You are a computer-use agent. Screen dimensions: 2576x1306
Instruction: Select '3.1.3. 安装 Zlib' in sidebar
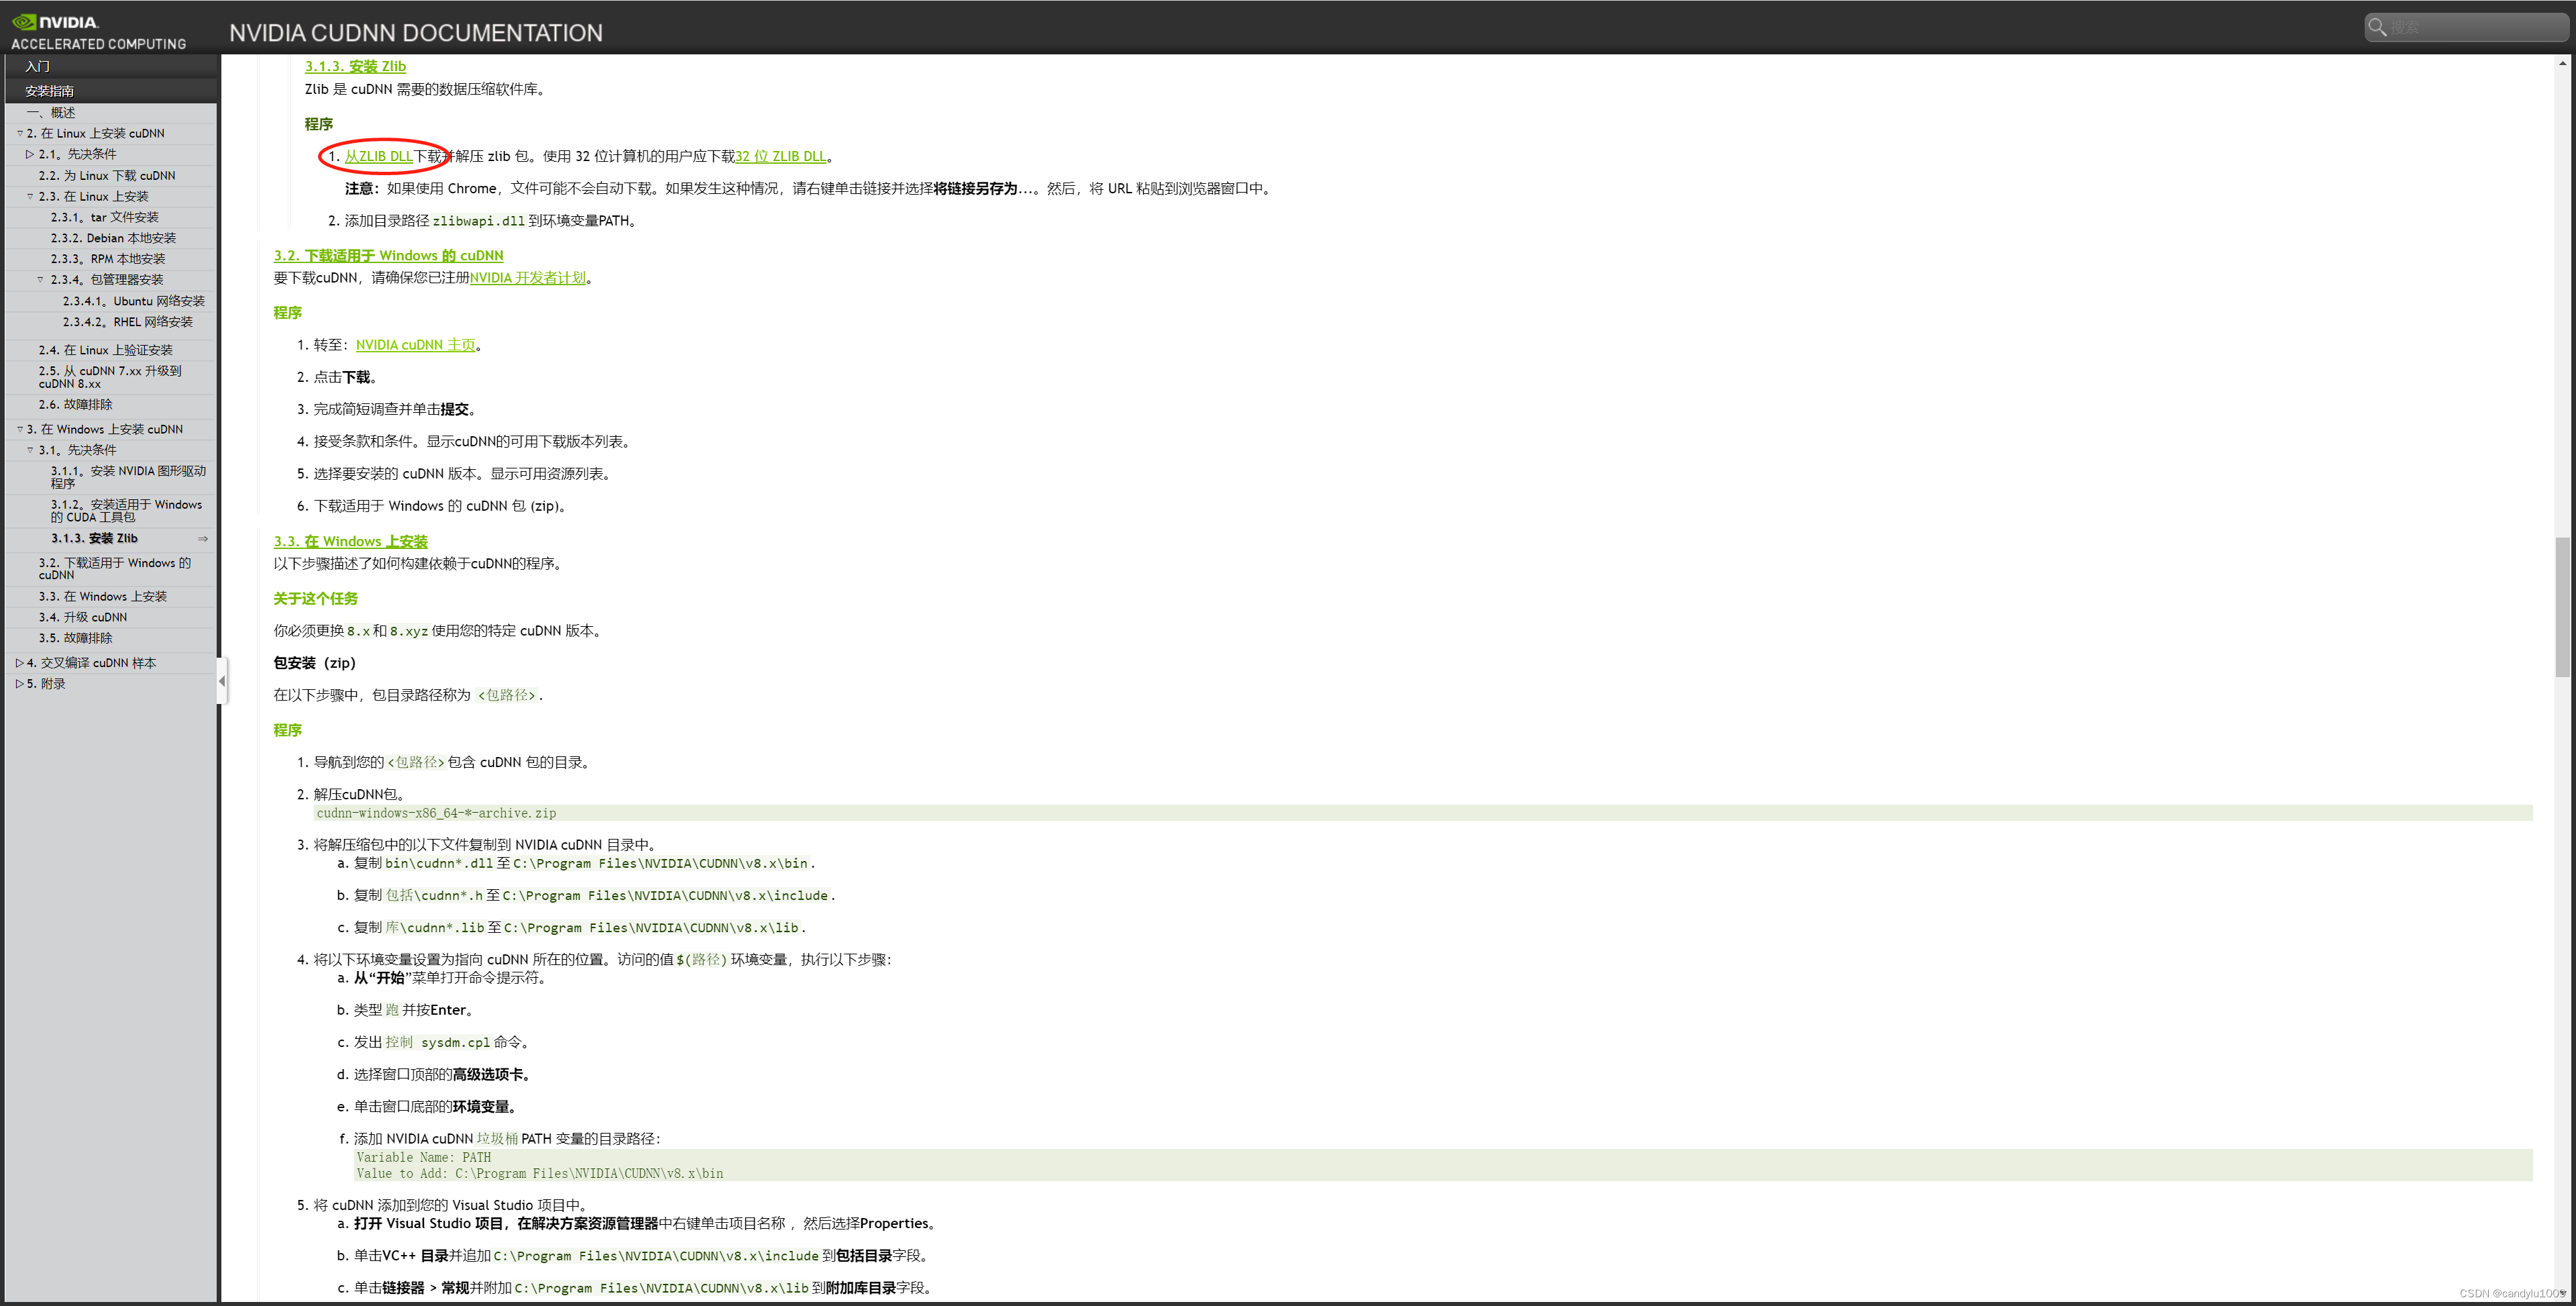(x=94, y=538)
